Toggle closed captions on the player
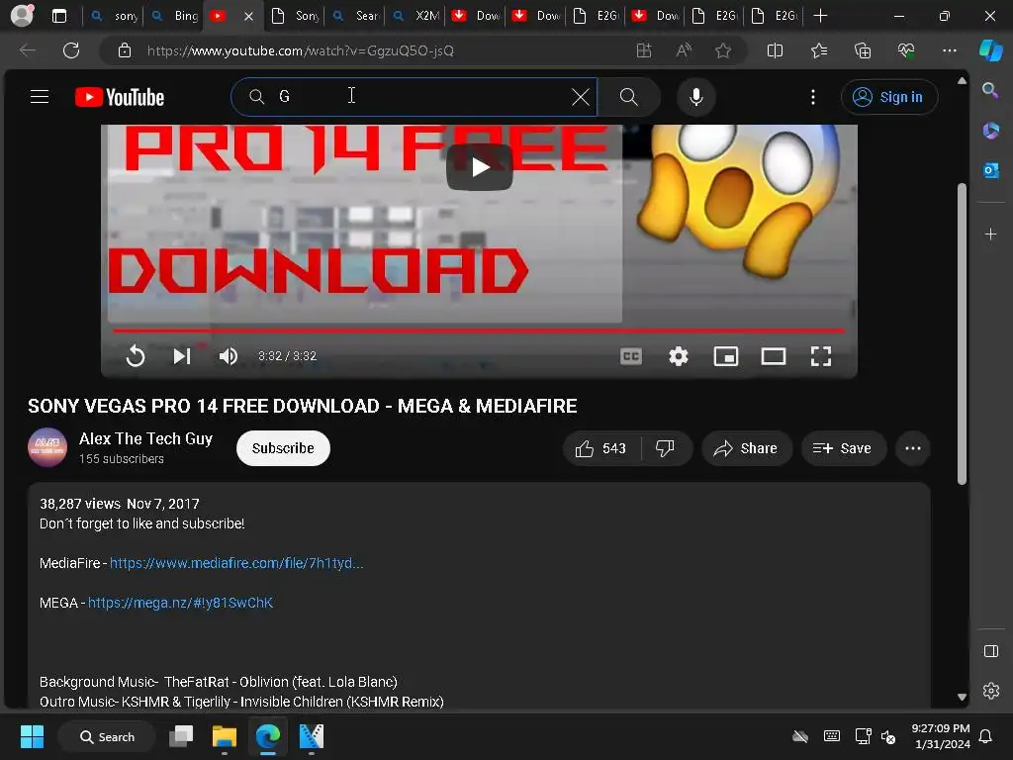 coord(631,356)
